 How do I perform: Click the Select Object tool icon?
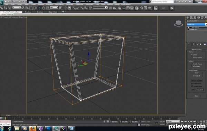pyautogui.click(x=23, y=8)
